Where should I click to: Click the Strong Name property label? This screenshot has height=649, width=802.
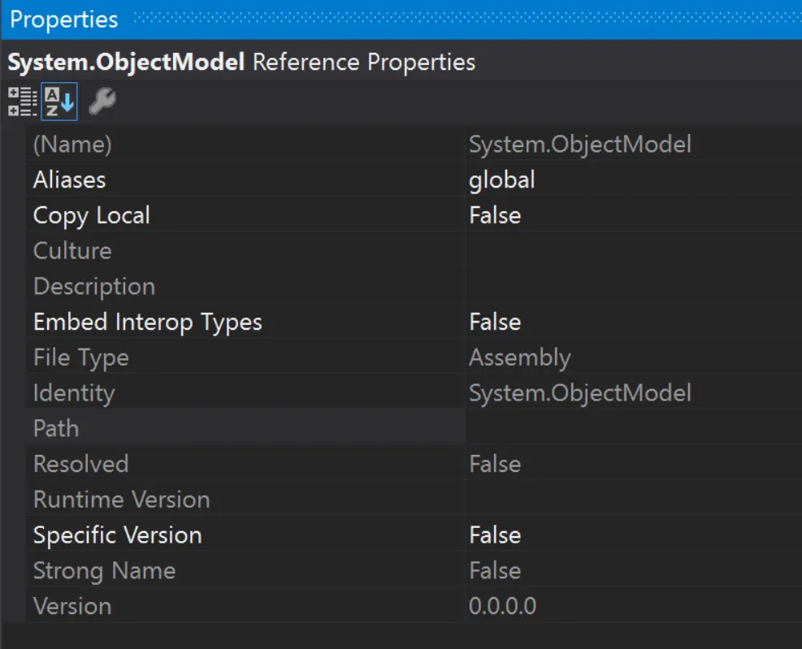click(x=104, y=571)
